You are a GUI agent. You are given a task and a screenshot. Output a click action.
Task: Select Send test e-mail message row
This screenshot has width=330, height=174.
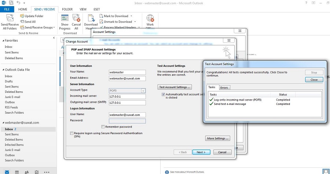[264, 104]
